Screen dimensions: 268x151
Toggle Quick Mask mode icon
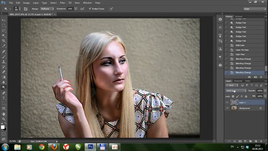tap(4, 134)
